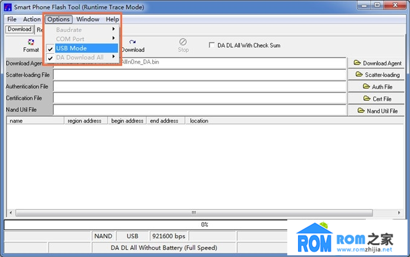This screenshot has height=257, width=410.
Task: Enable DA DL All With Check Sum
Action: (x=212, y=45)
